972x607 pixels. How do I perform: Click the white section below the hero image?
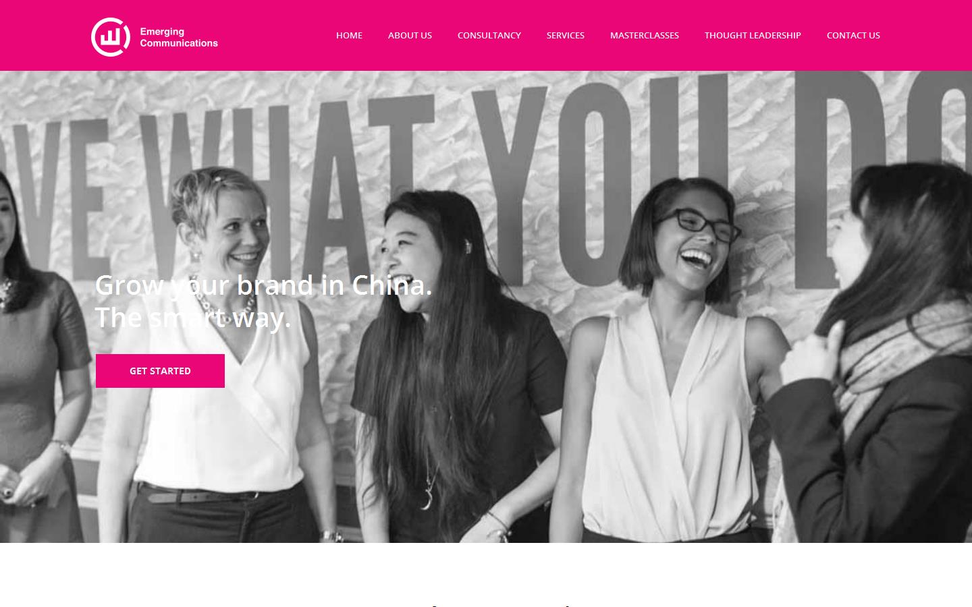point(486,575)
